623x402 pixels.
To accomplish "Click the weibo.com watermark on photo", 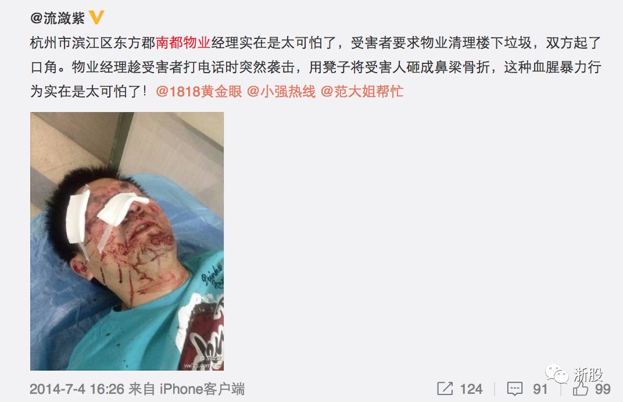I will tap(203, 362).
